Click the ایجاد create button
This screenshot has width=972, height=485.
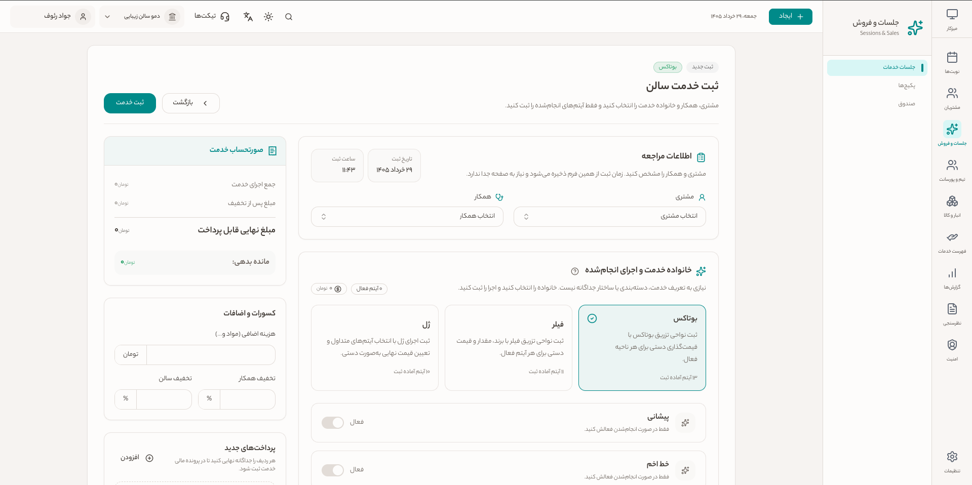click(x=791, y=17)
